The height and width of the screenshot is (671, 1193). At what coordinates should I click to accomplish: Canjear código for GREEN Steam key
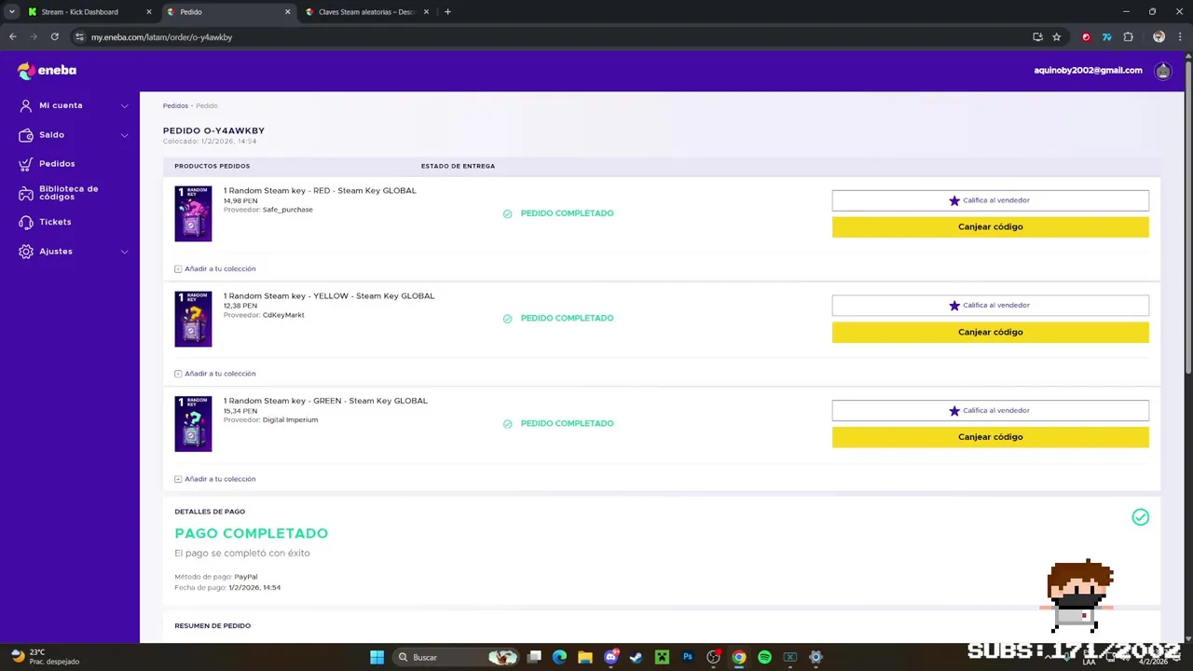click(x=990, y=437)
